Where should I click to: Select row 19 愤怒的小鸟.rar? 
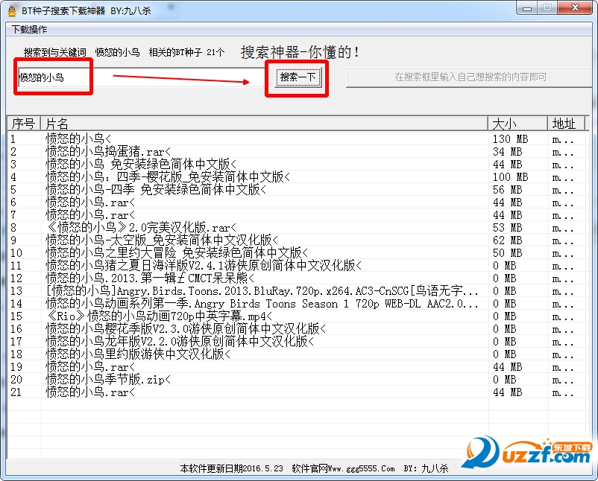click(296, 367)
